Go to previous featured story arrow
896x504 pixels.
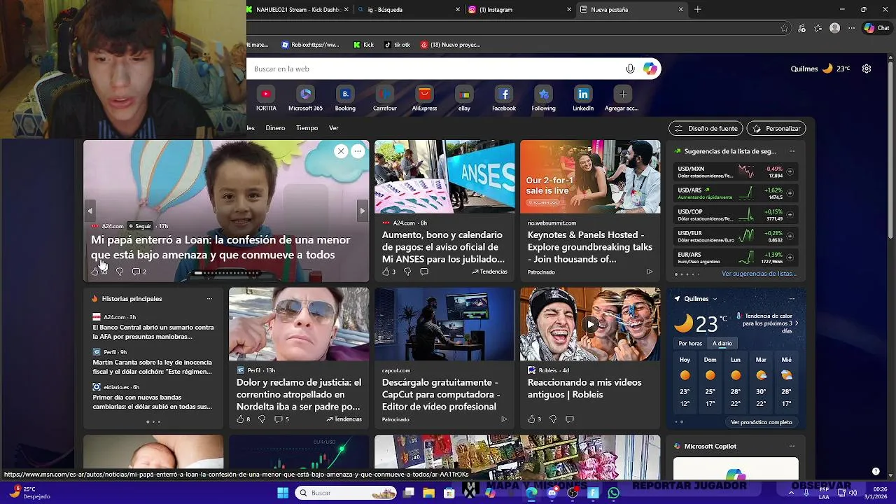(x=90, y=211)
